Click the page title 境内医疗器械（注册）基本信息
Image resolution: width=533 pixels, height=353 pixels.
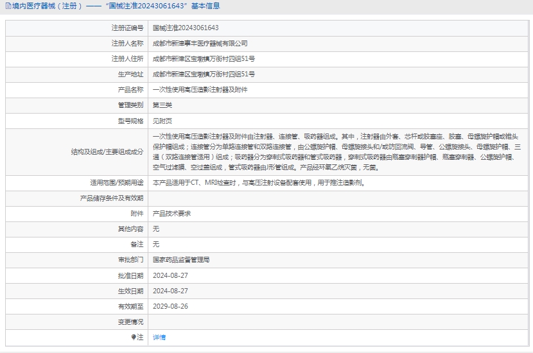tap(116, 6)
